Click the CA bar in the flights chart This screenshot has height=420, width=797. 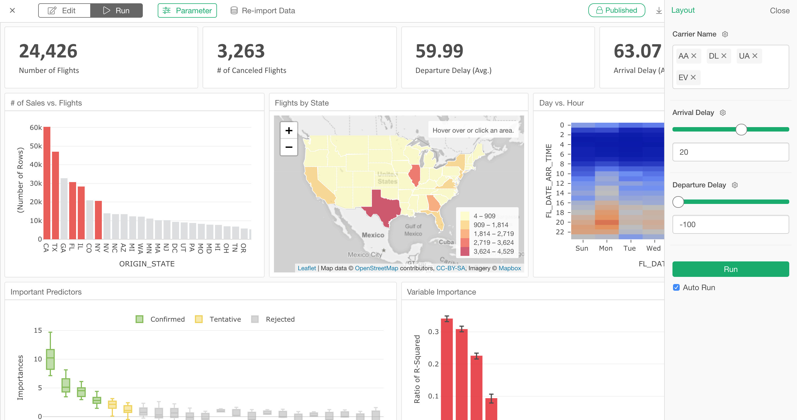[47, 183]
